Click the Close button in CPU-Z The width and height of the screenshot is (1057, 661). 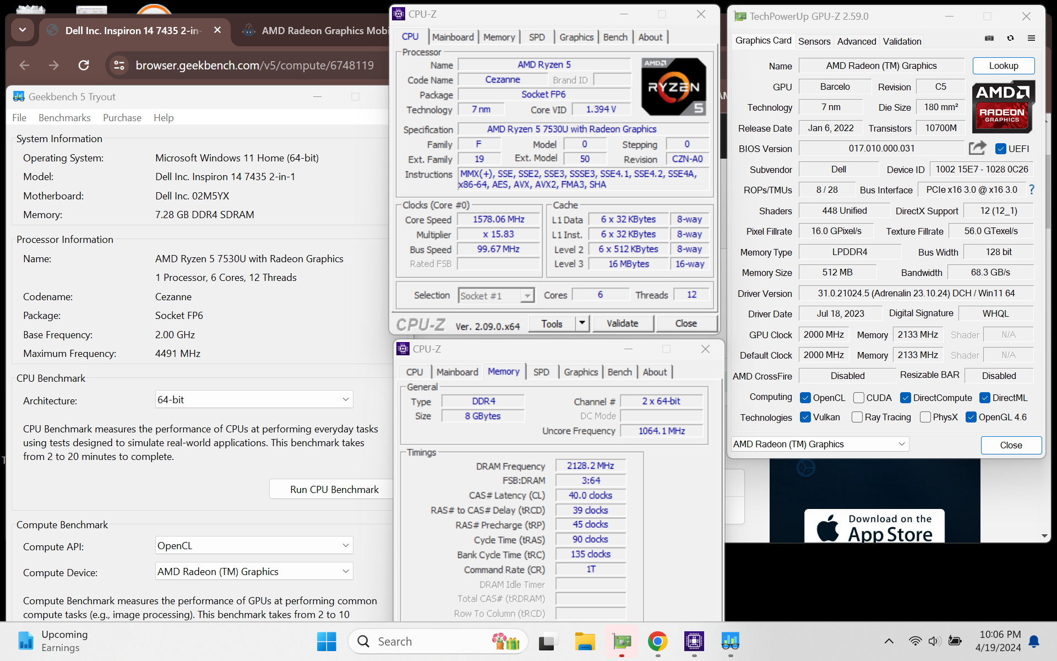(x=686, y=323)
